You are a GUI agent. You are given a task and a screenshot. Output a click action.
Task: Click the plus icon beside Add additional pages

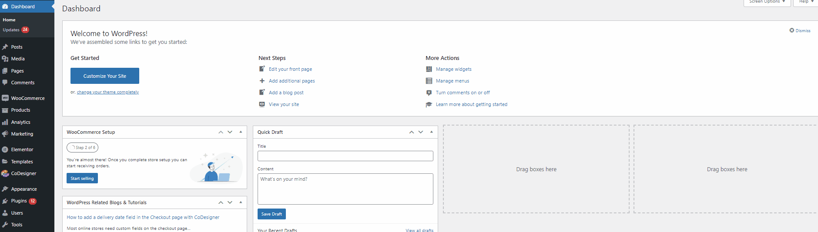262,81
